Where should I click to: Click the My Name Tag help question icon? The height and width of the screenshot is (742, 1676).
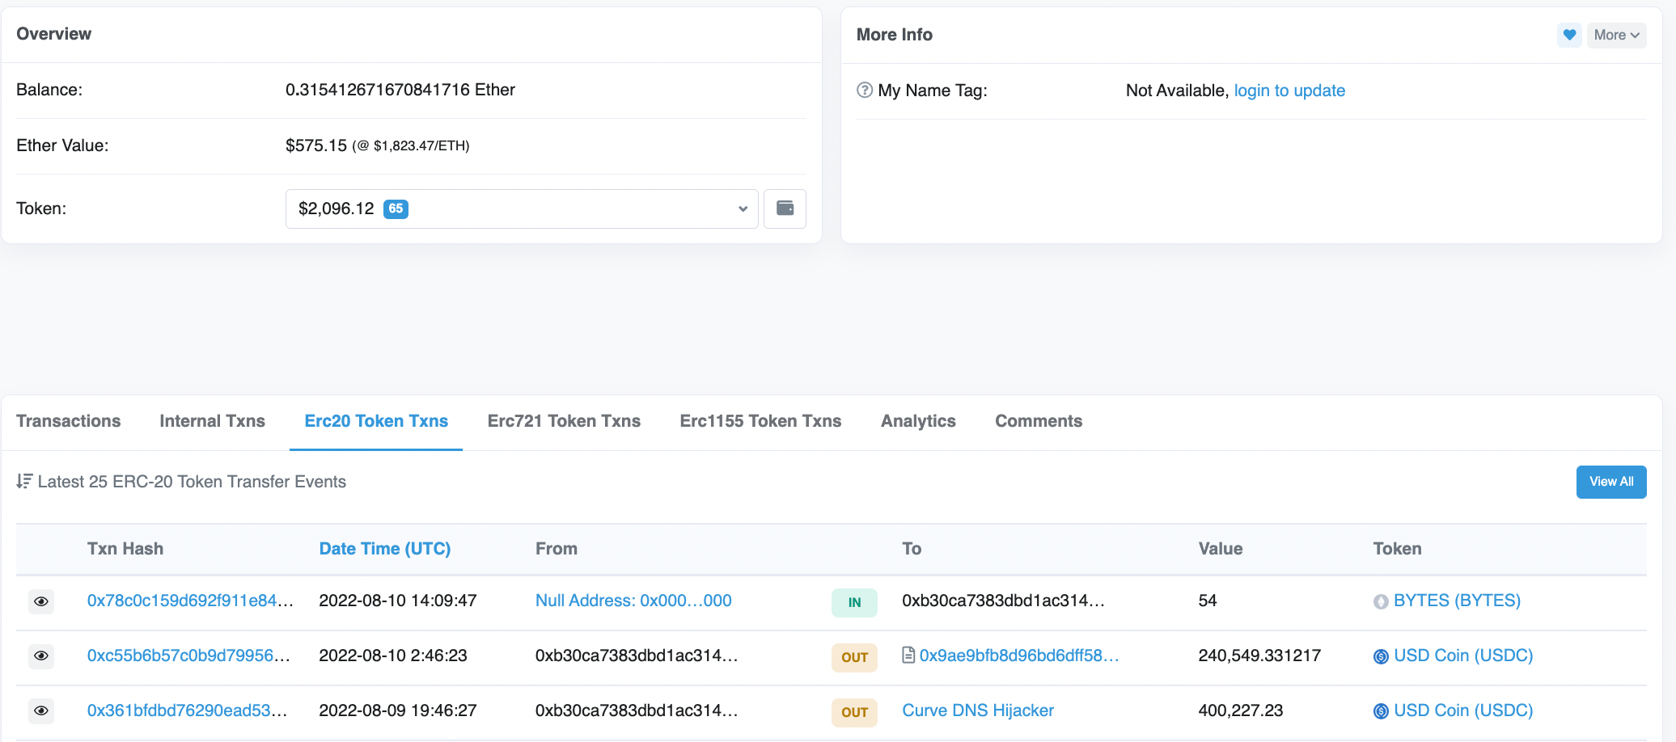tap(865, 91)
